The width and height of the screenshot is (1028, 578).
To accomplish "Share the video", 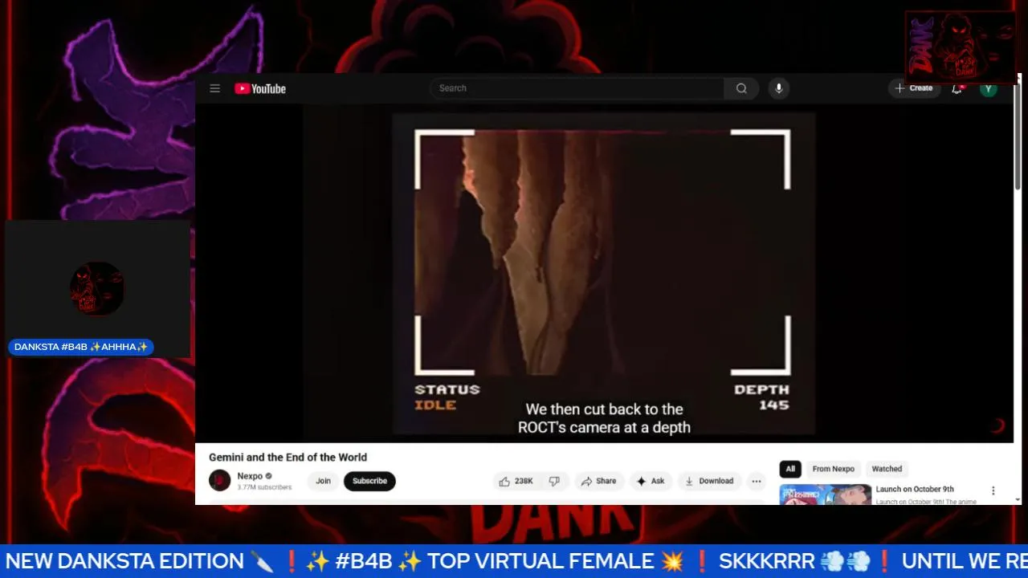I will (598, 481).
